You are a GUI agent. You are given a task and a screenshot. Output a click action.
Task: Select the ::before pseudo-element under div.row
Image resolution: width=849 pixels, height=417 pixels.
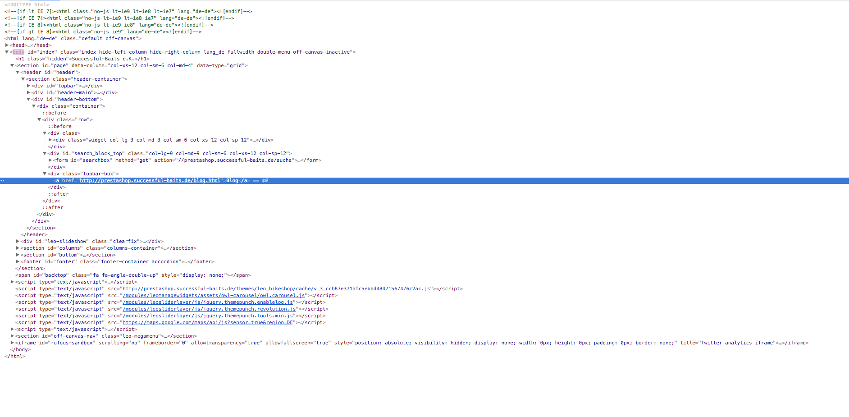tap(60, 126)
